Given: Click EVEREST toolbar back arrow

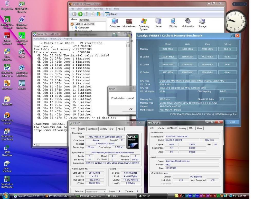Looking at the screenshot, I should (x=74, y=14).
